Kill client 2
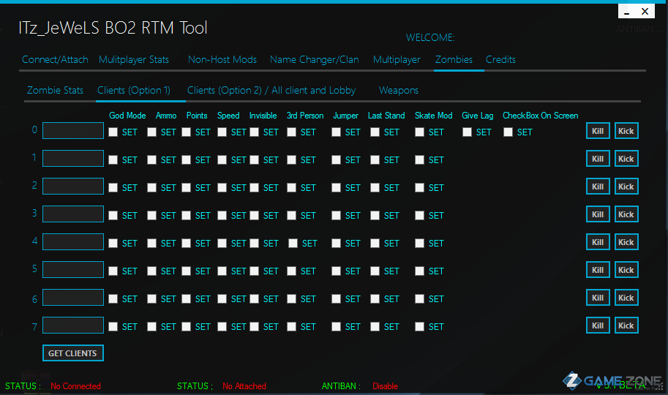This screenshot has height=395, width=668. [x=598, y=187]
